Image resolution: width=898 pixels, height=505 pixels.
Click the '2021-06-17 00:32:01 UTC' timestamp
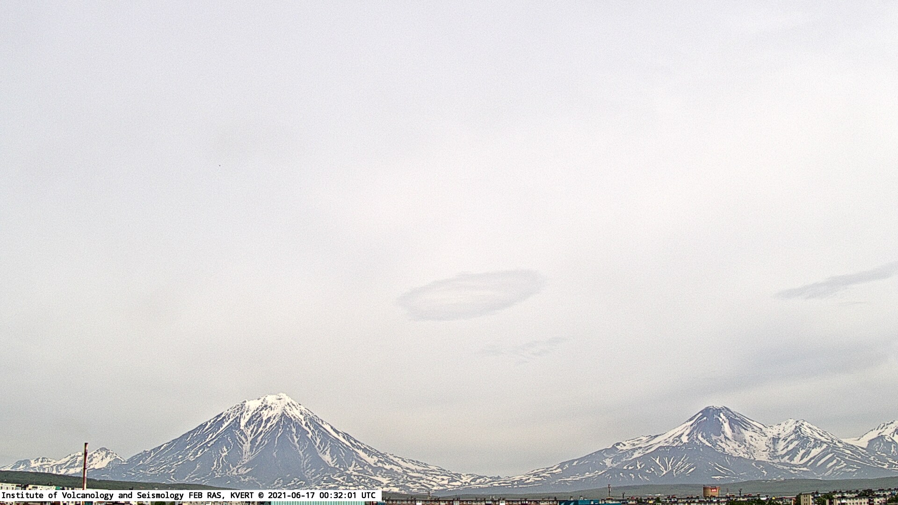[x=322, y=495]
